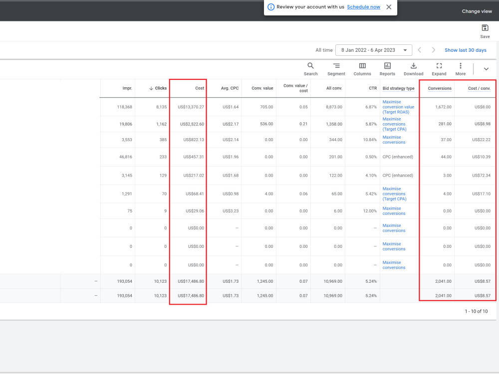Click the Cost / conv. column header
The height and width of the screenshot is (374, 499).
479,88
